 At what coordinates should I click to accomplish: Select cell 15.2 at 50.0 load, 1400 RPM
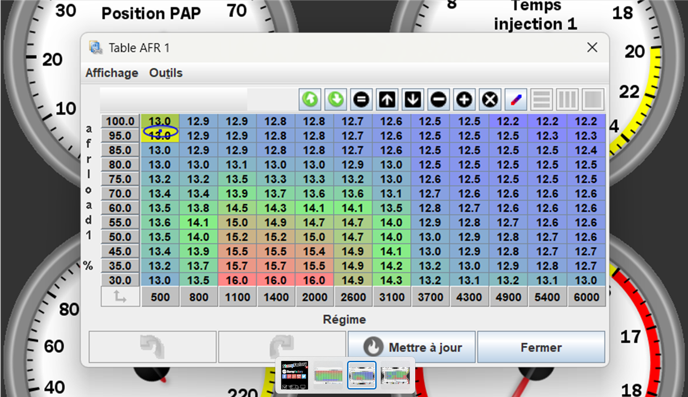276,237
